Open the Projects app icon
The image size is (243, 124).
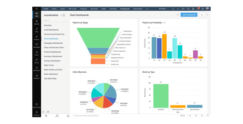(x=36, y=38)
